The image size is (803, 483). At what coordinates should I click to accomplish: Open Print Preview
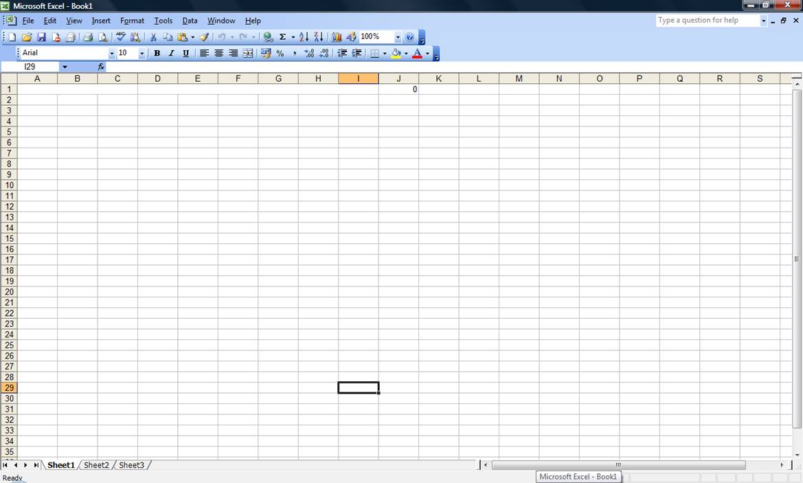(103, 37)
